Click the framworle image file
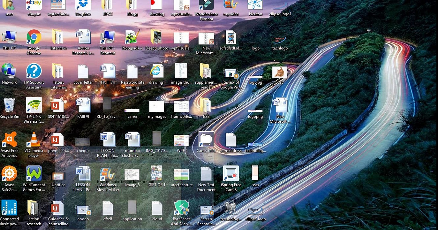The image size is (438, 230). coord(181,106)
